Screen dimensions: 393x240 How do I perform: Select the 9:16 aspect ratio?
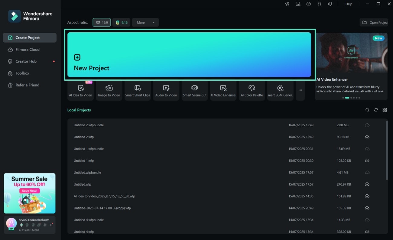click(x=121, y=22)
